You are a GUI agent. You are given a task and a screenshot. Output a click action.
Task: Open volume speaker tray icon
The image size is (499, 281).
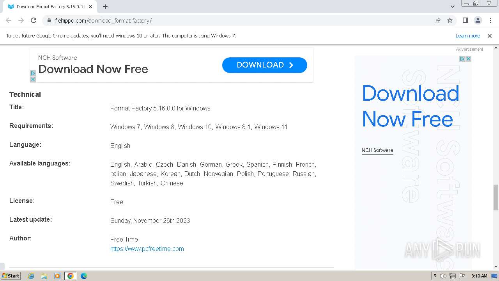tap(443, 276)
